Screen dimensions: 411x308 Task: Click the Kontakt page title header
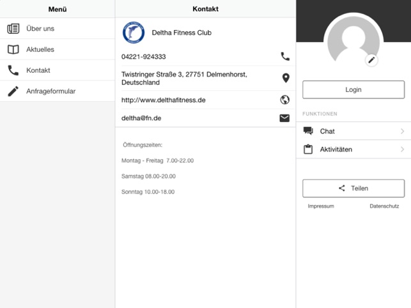click(x=206, y=9)
